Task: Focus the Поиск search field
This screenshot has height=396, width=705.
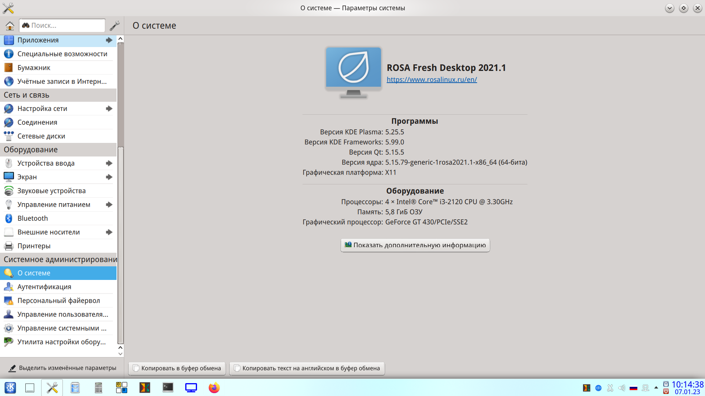Action: pyautogui.click(x=62, y=25)
